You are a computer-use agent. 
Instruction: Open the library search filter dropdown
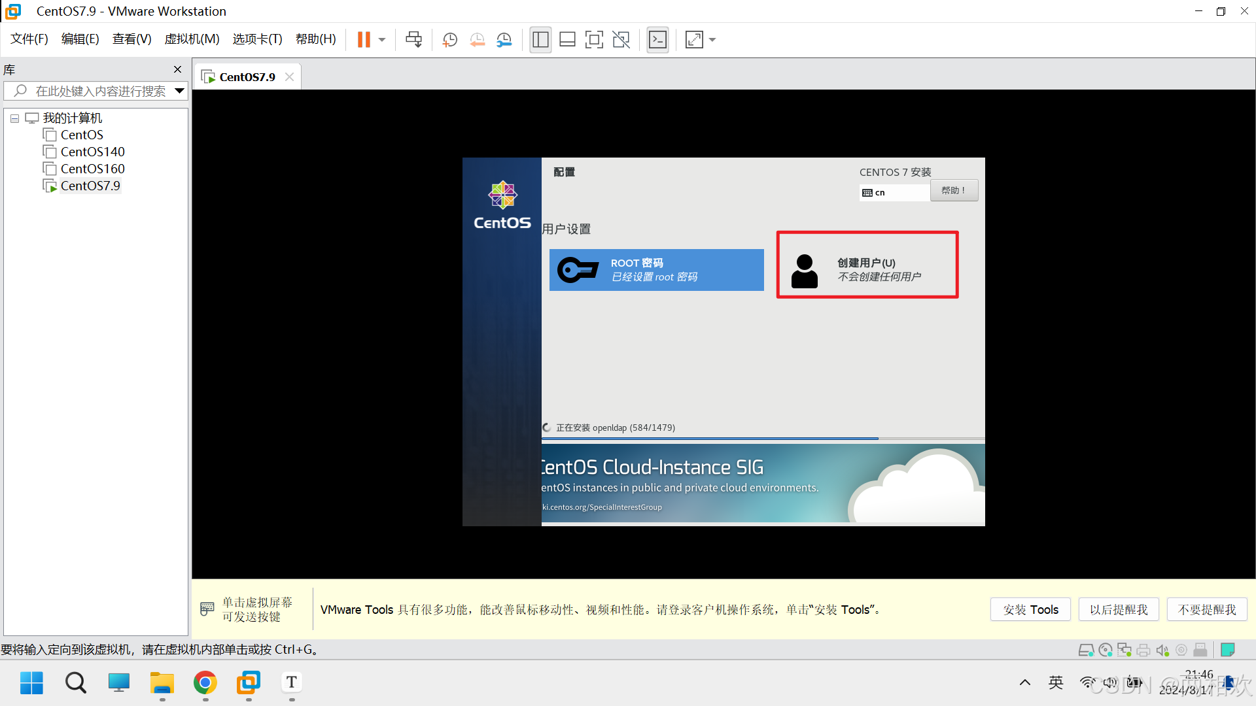point(179,91)
